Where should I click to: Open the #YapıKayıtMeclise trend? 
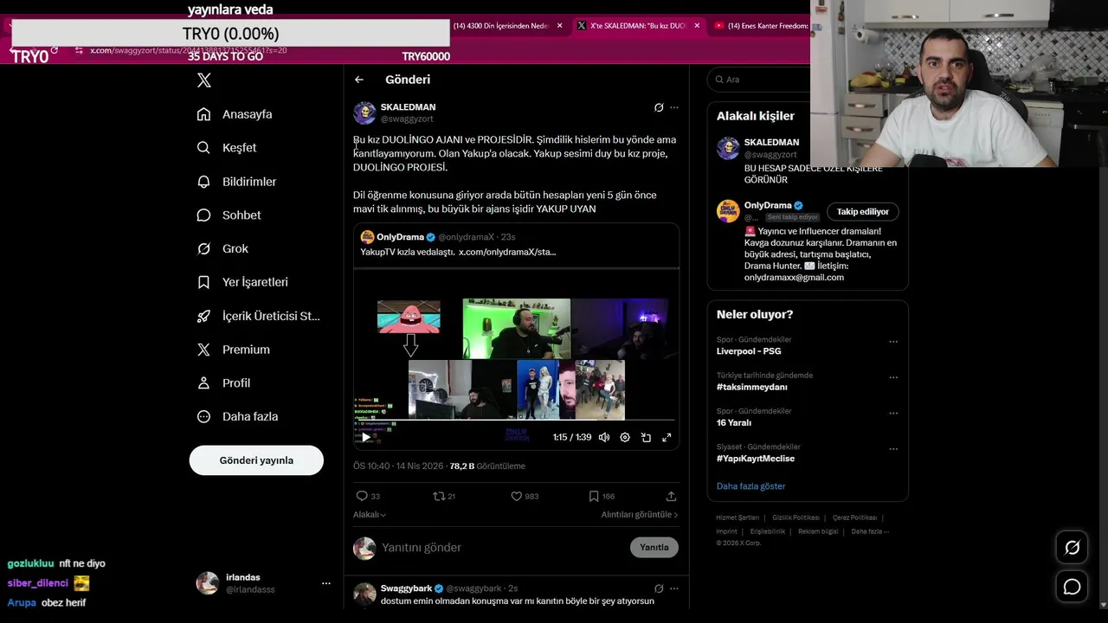click(x=756, y=459)
